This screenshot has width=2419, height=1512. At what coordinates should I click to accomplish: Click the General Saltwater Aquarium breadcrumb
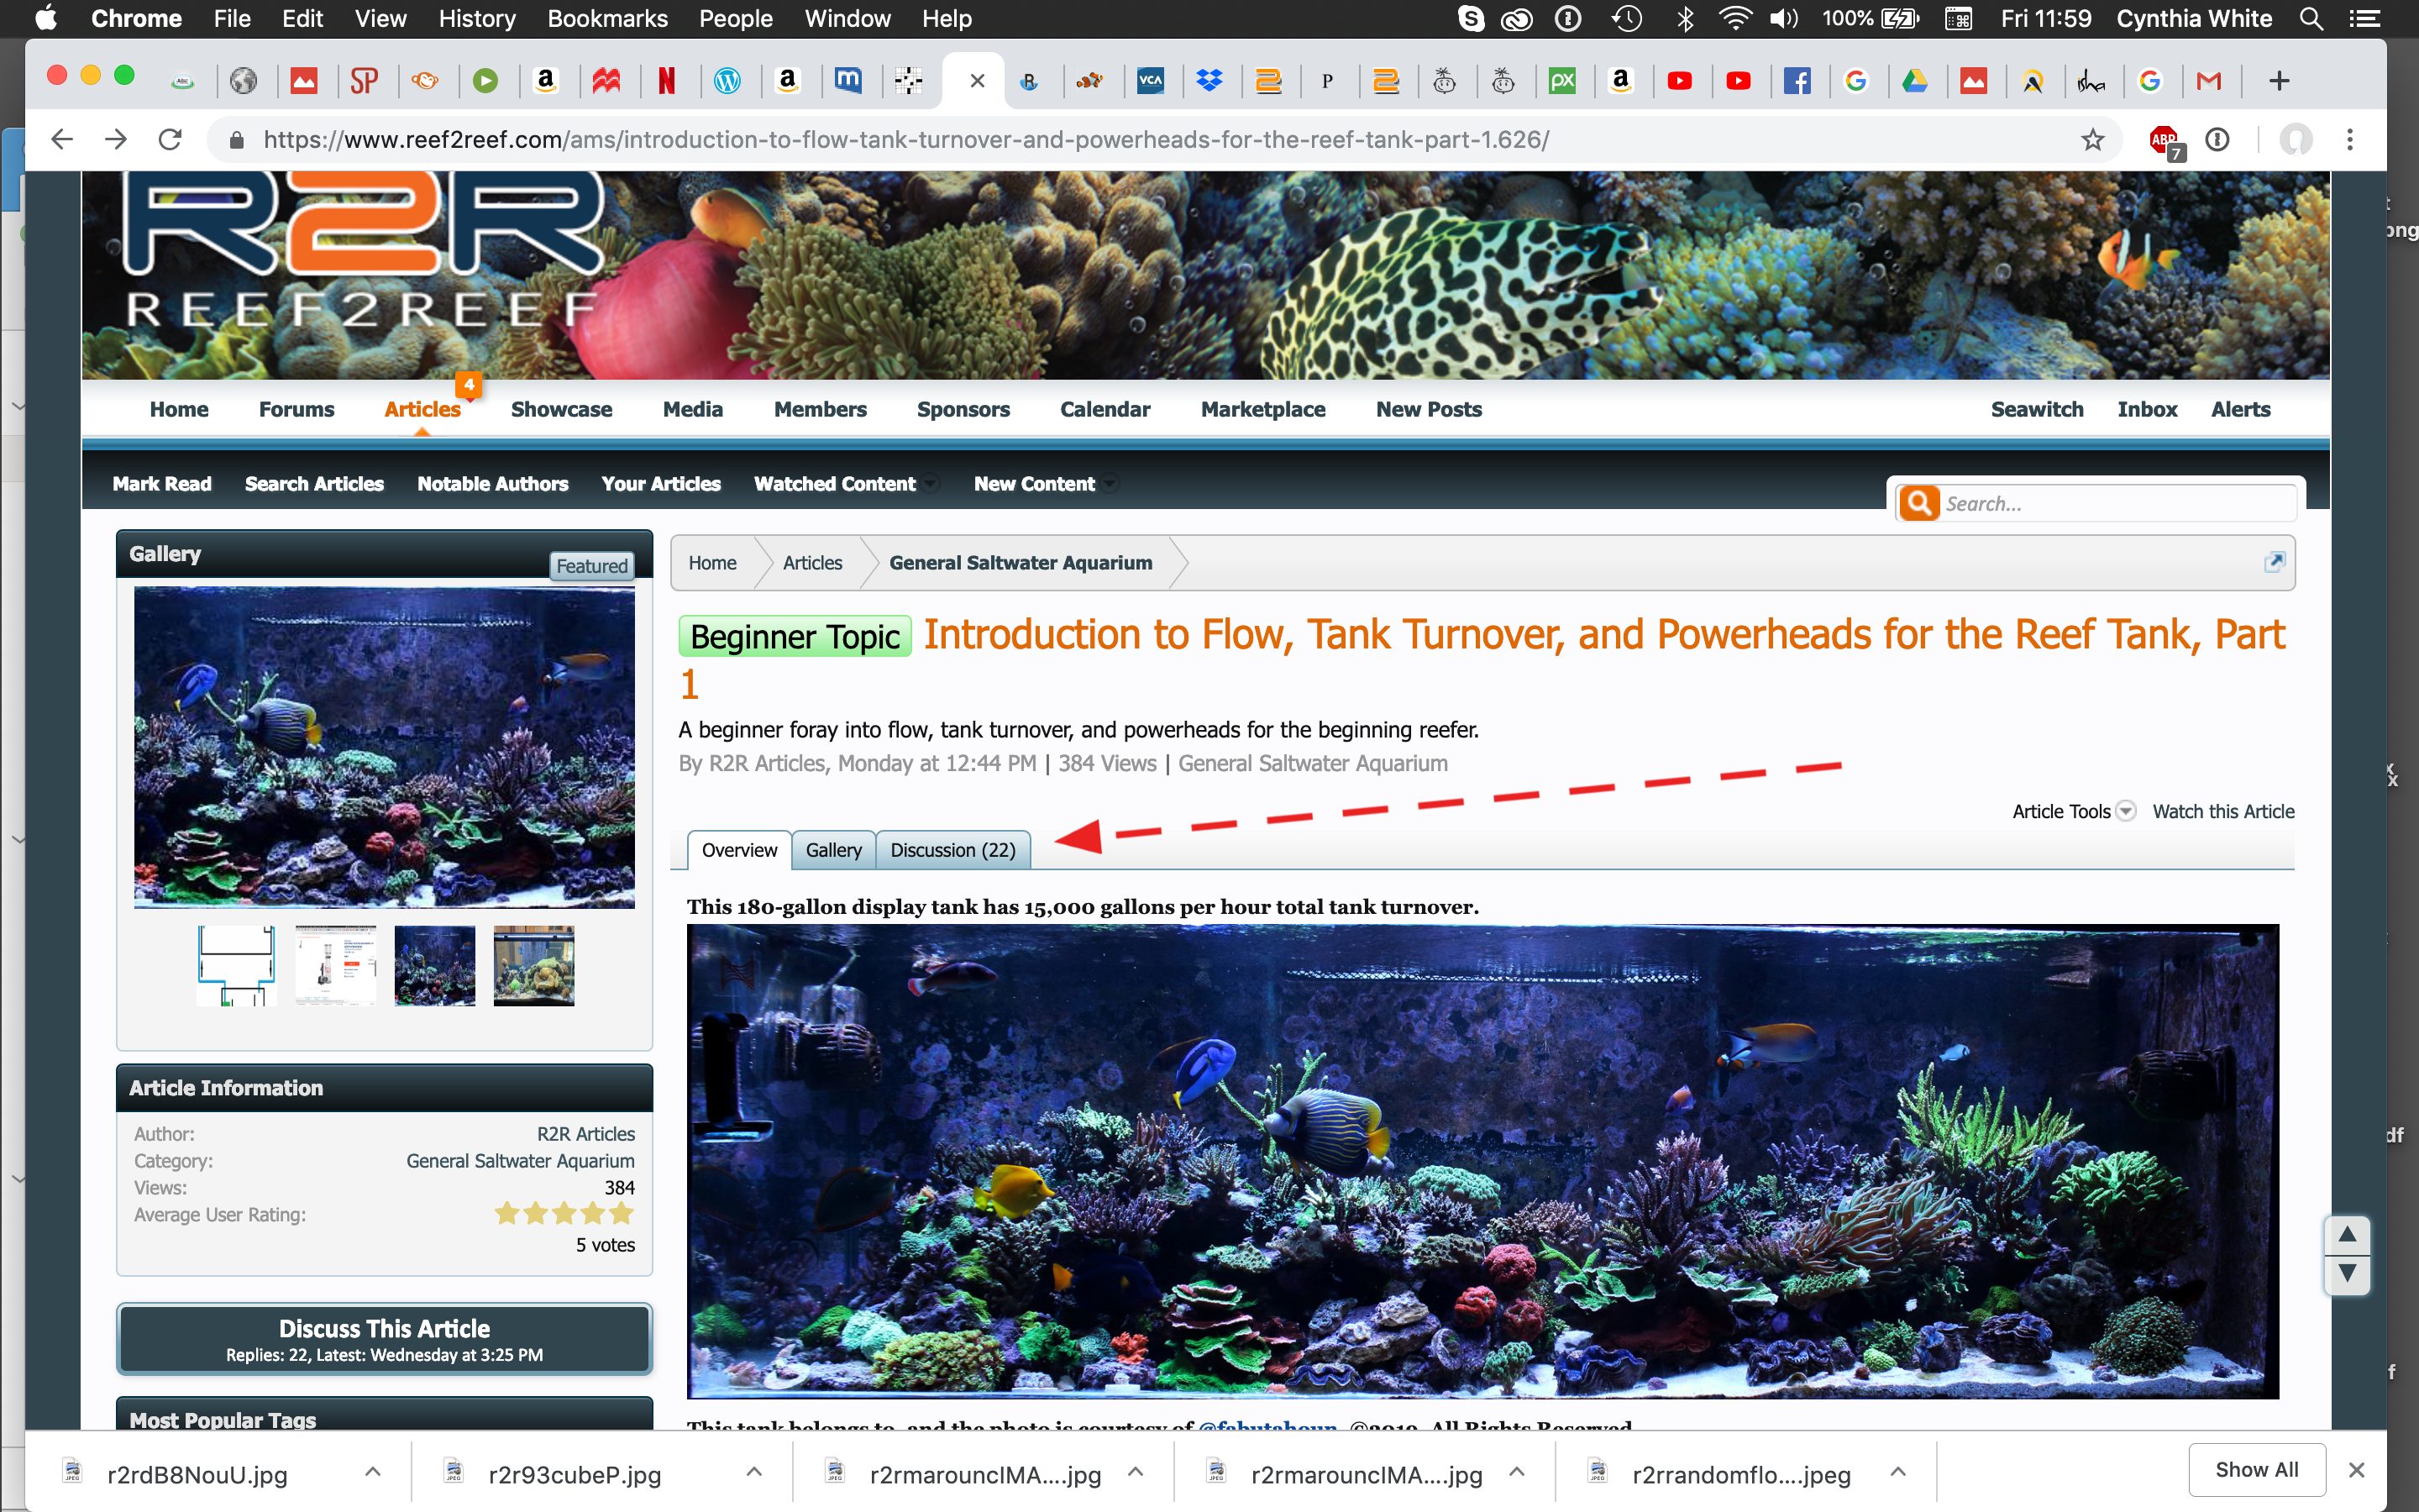1021,563
